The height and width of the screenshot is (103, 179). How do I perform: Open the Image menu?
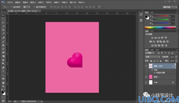tap(25, 2)
